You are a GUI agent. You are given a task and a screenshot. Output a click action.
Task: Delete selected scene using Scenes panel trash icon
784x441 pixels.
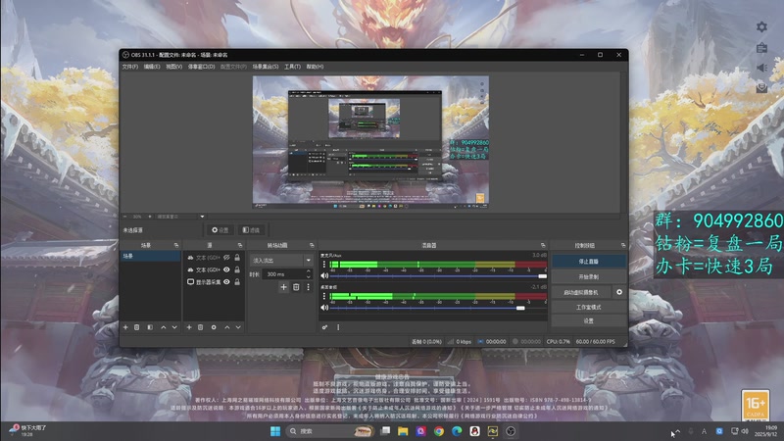136,327
